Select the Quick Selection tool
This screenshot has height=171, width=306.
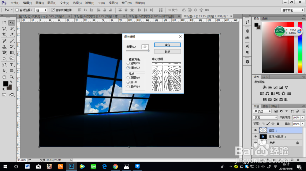[x=12, y=29]
